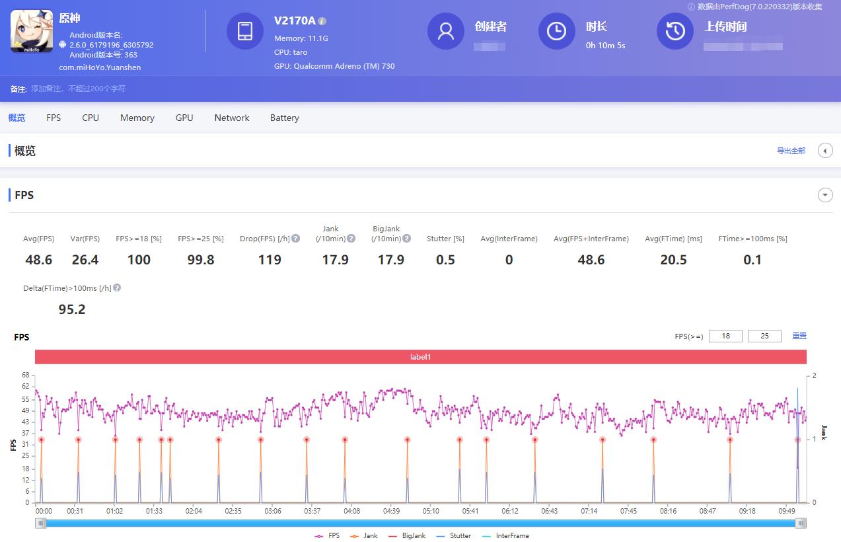Click the help icon beside Delta(FTime)>100ms
Screen dimensions: 841x542
tap(117, 288)
